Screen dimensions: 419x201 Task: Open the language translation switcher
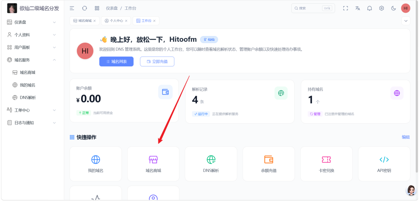[358, 8]
